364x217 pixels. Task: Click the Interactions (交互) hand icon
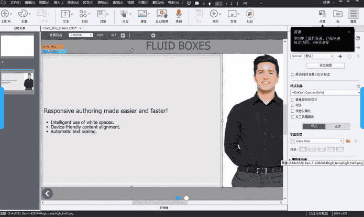pos(125,13)
